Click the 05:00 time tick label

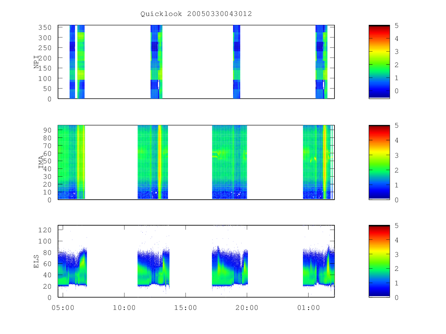pos(63,308)
